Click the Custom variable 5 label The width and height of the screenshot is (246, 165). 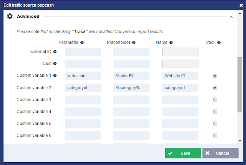click(34, 124)
